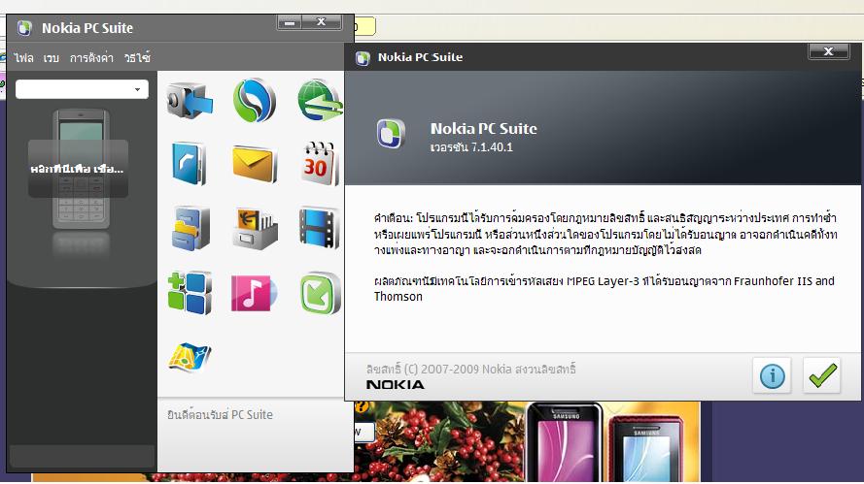This screenshot has height=484, width=864.
Task: Open Install applications blocks icon
Action: point(190,293)
